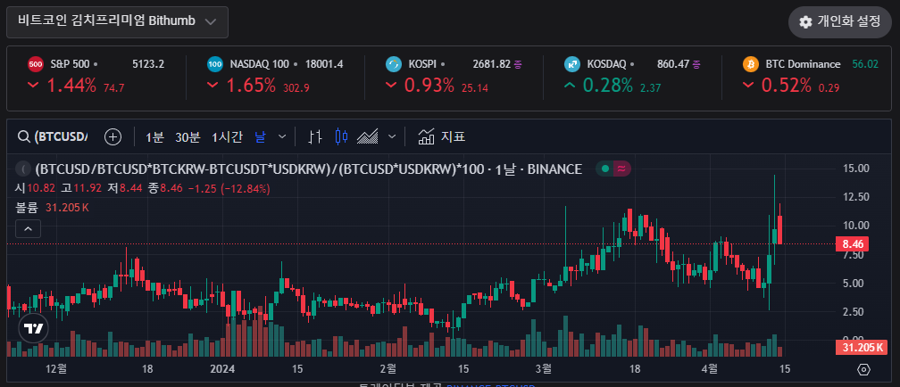
Task: Open the NASDAQ 100 ticker label
Action: 260,64
